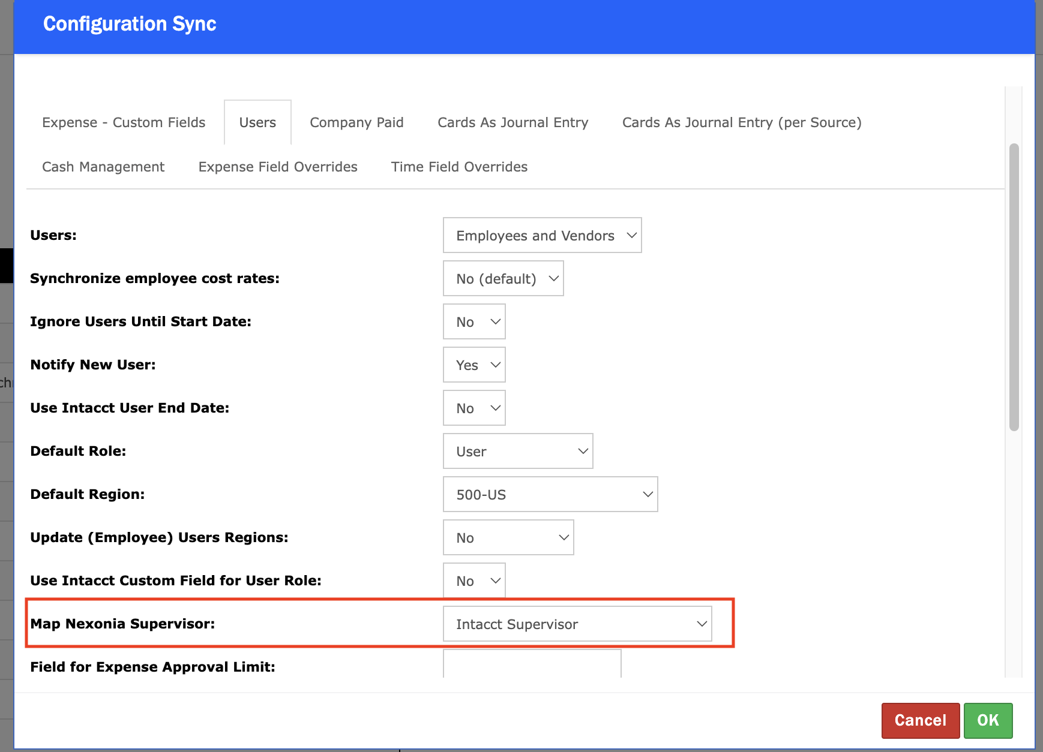Open Cards As Journal Entry tab
Image resolution: width=1043 pixels, height=752 pixels.
(512, 122)
